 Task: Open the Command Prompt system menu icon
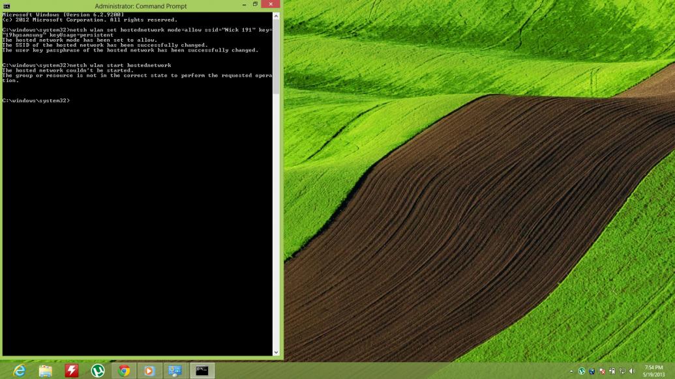(7, 5)
